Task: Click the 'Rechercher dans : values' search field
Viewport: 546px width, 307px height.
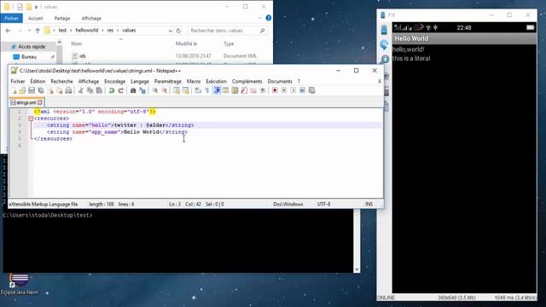Action: click(x=228, y=31)
